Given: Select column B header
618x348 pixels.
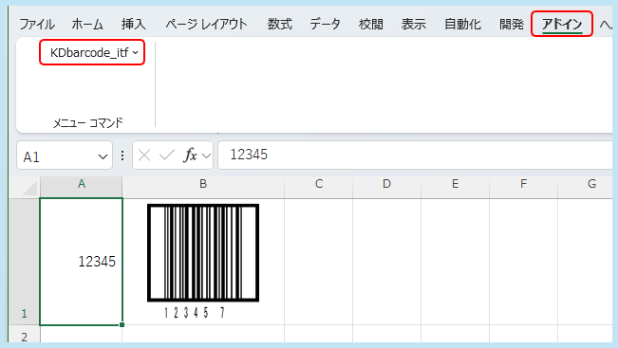Looking at the screenshot, I should pos(203,184).
